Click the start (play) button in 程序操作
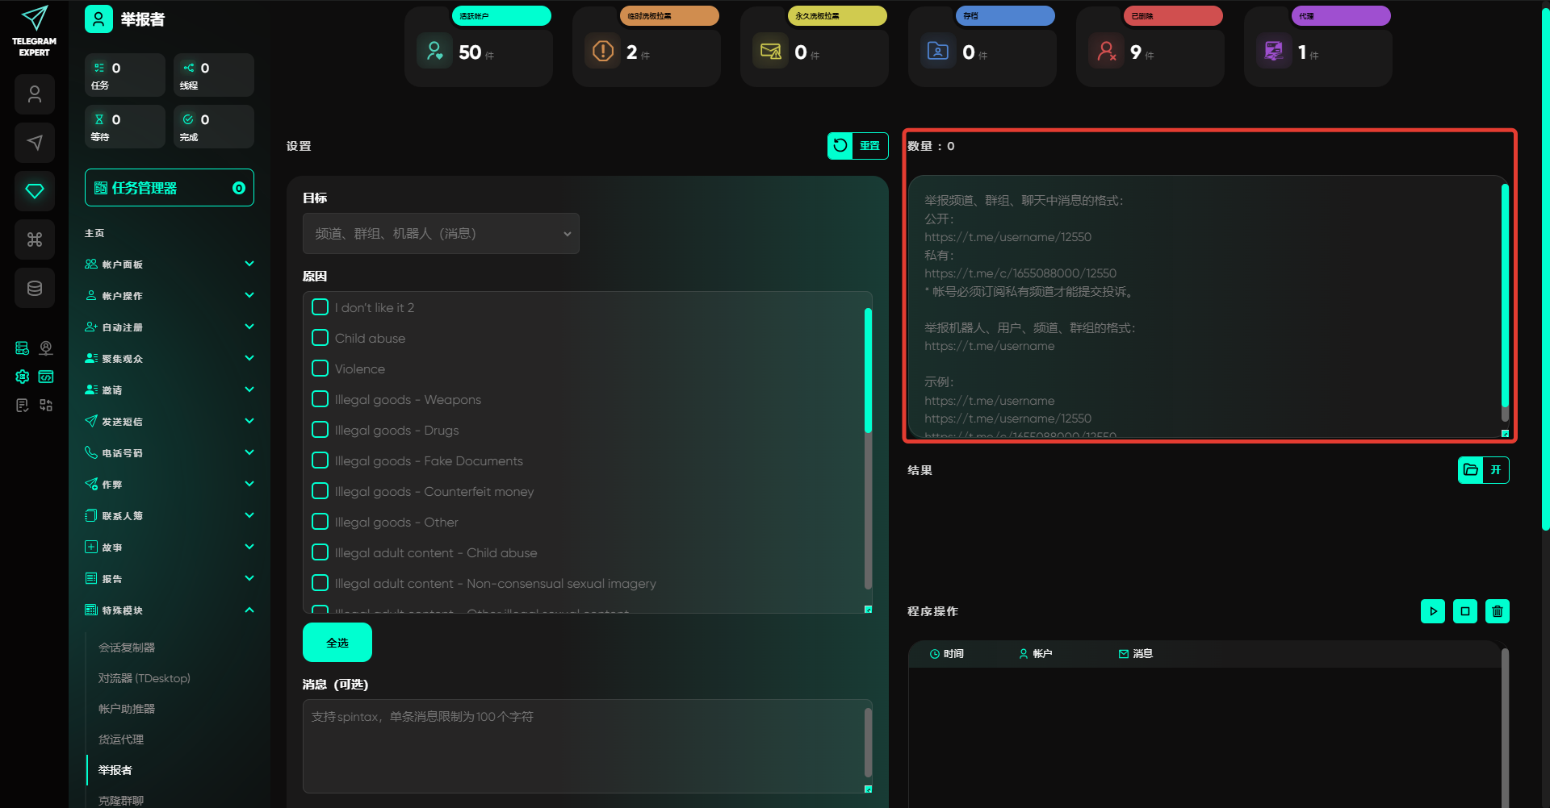 (x=1432, y=611)
